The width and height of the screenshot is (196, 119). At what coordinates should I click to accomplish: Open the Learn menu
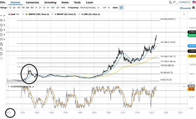pos(89,2)
